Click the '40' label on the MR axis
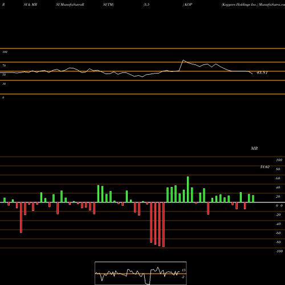The width and height of the screenshot is (285, 285). [278, 188]
